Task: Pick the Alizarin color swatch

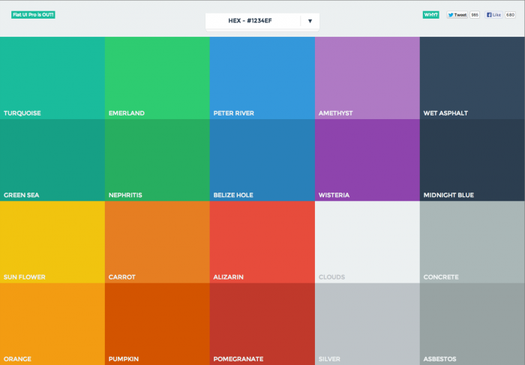Action: click(262, 242)
